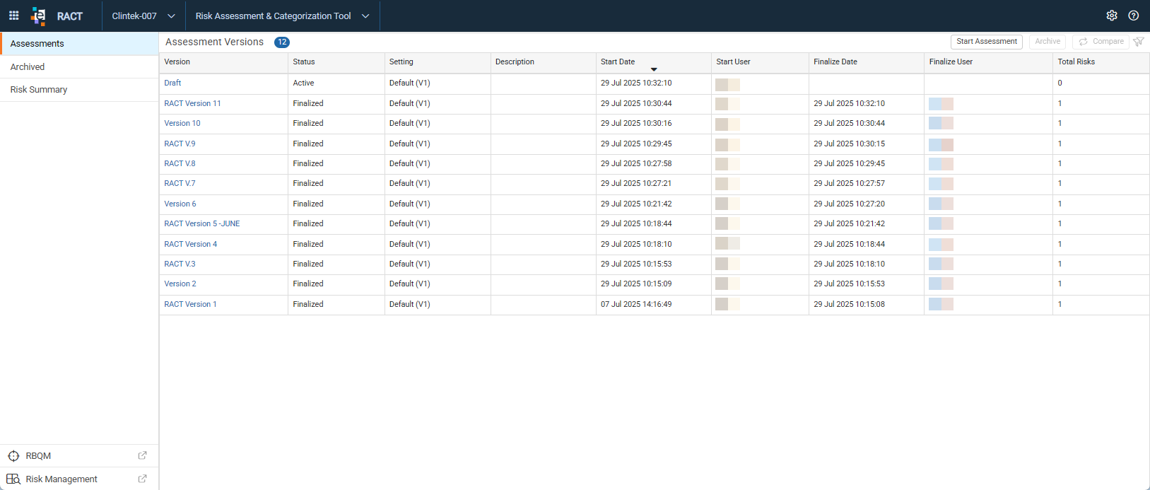The width and height of the screenshot is (1150, 490).
Task: Click the Start User column header
Action: pos(760,62)
